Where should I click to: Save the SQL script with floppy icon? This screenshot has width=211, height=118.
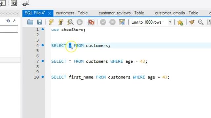click(x=40, y=22)
